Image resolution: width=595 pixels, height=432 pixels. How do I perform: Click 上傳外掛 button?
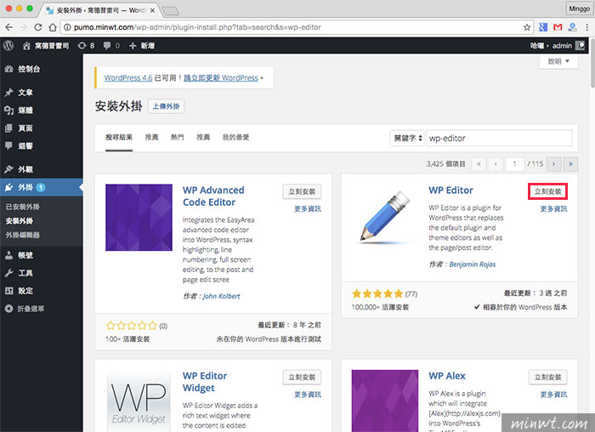[167, 106]
